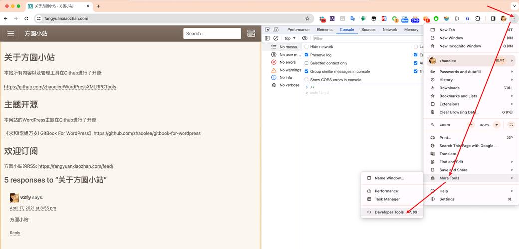519x249 pixels.
Task: Check Selected context only
Action: pyautogui.click(x=306, y=63)
